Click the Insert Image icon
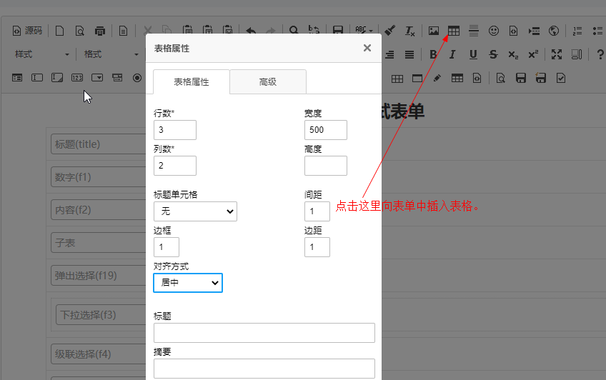The height and width of the screenshot is (380, 606). tap(434, 31)
